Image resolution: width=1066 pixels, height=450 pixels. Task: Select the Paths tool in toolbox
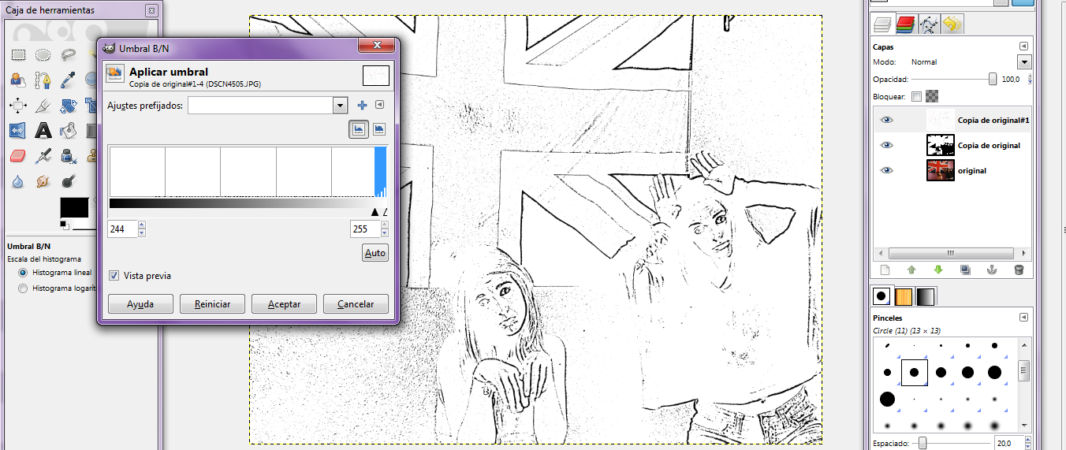pyautogui.click(x=43, y=80)
